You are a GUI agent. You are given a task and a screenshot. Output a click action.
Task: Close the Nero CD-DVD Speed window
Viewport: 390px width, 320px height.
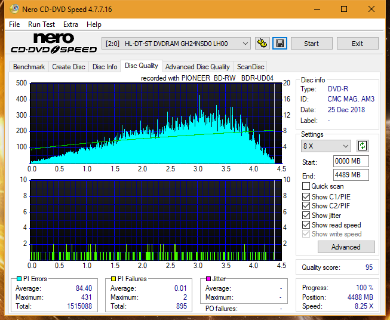point(371,9)
